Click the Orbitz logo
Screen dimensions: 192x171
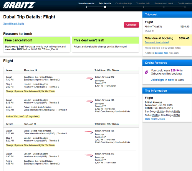click(x=19, y=5)
